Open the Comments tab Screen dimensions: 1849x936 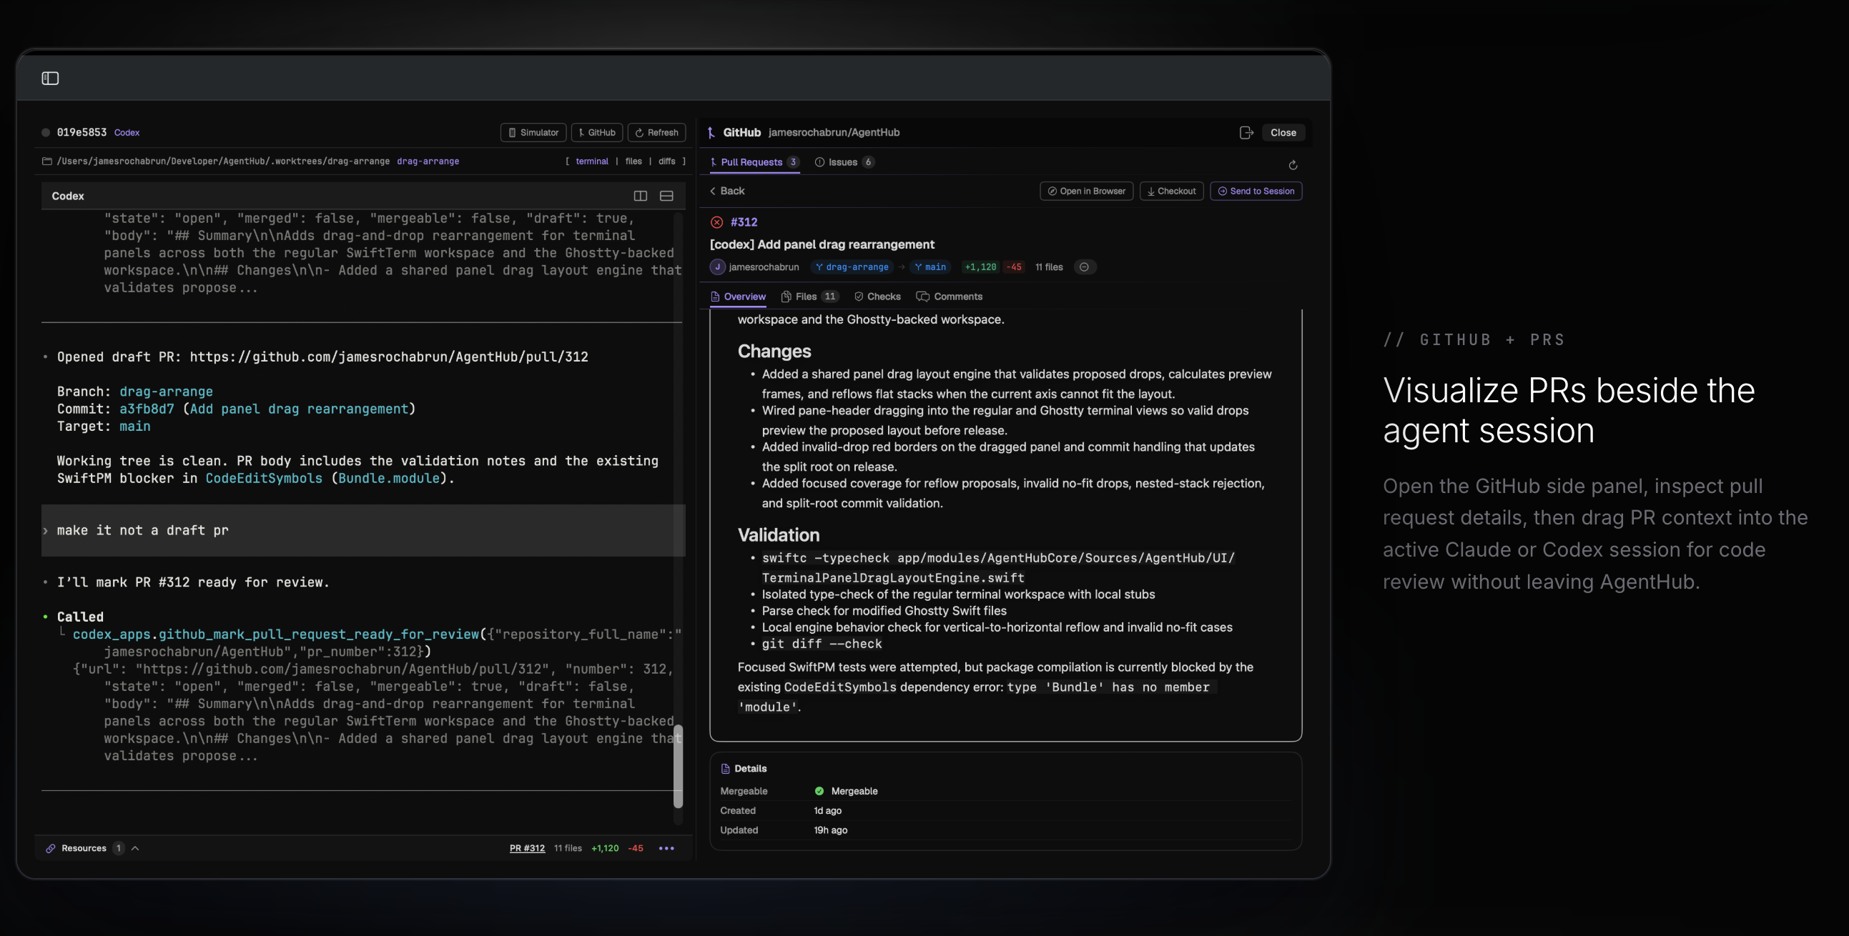click(950, 297)
